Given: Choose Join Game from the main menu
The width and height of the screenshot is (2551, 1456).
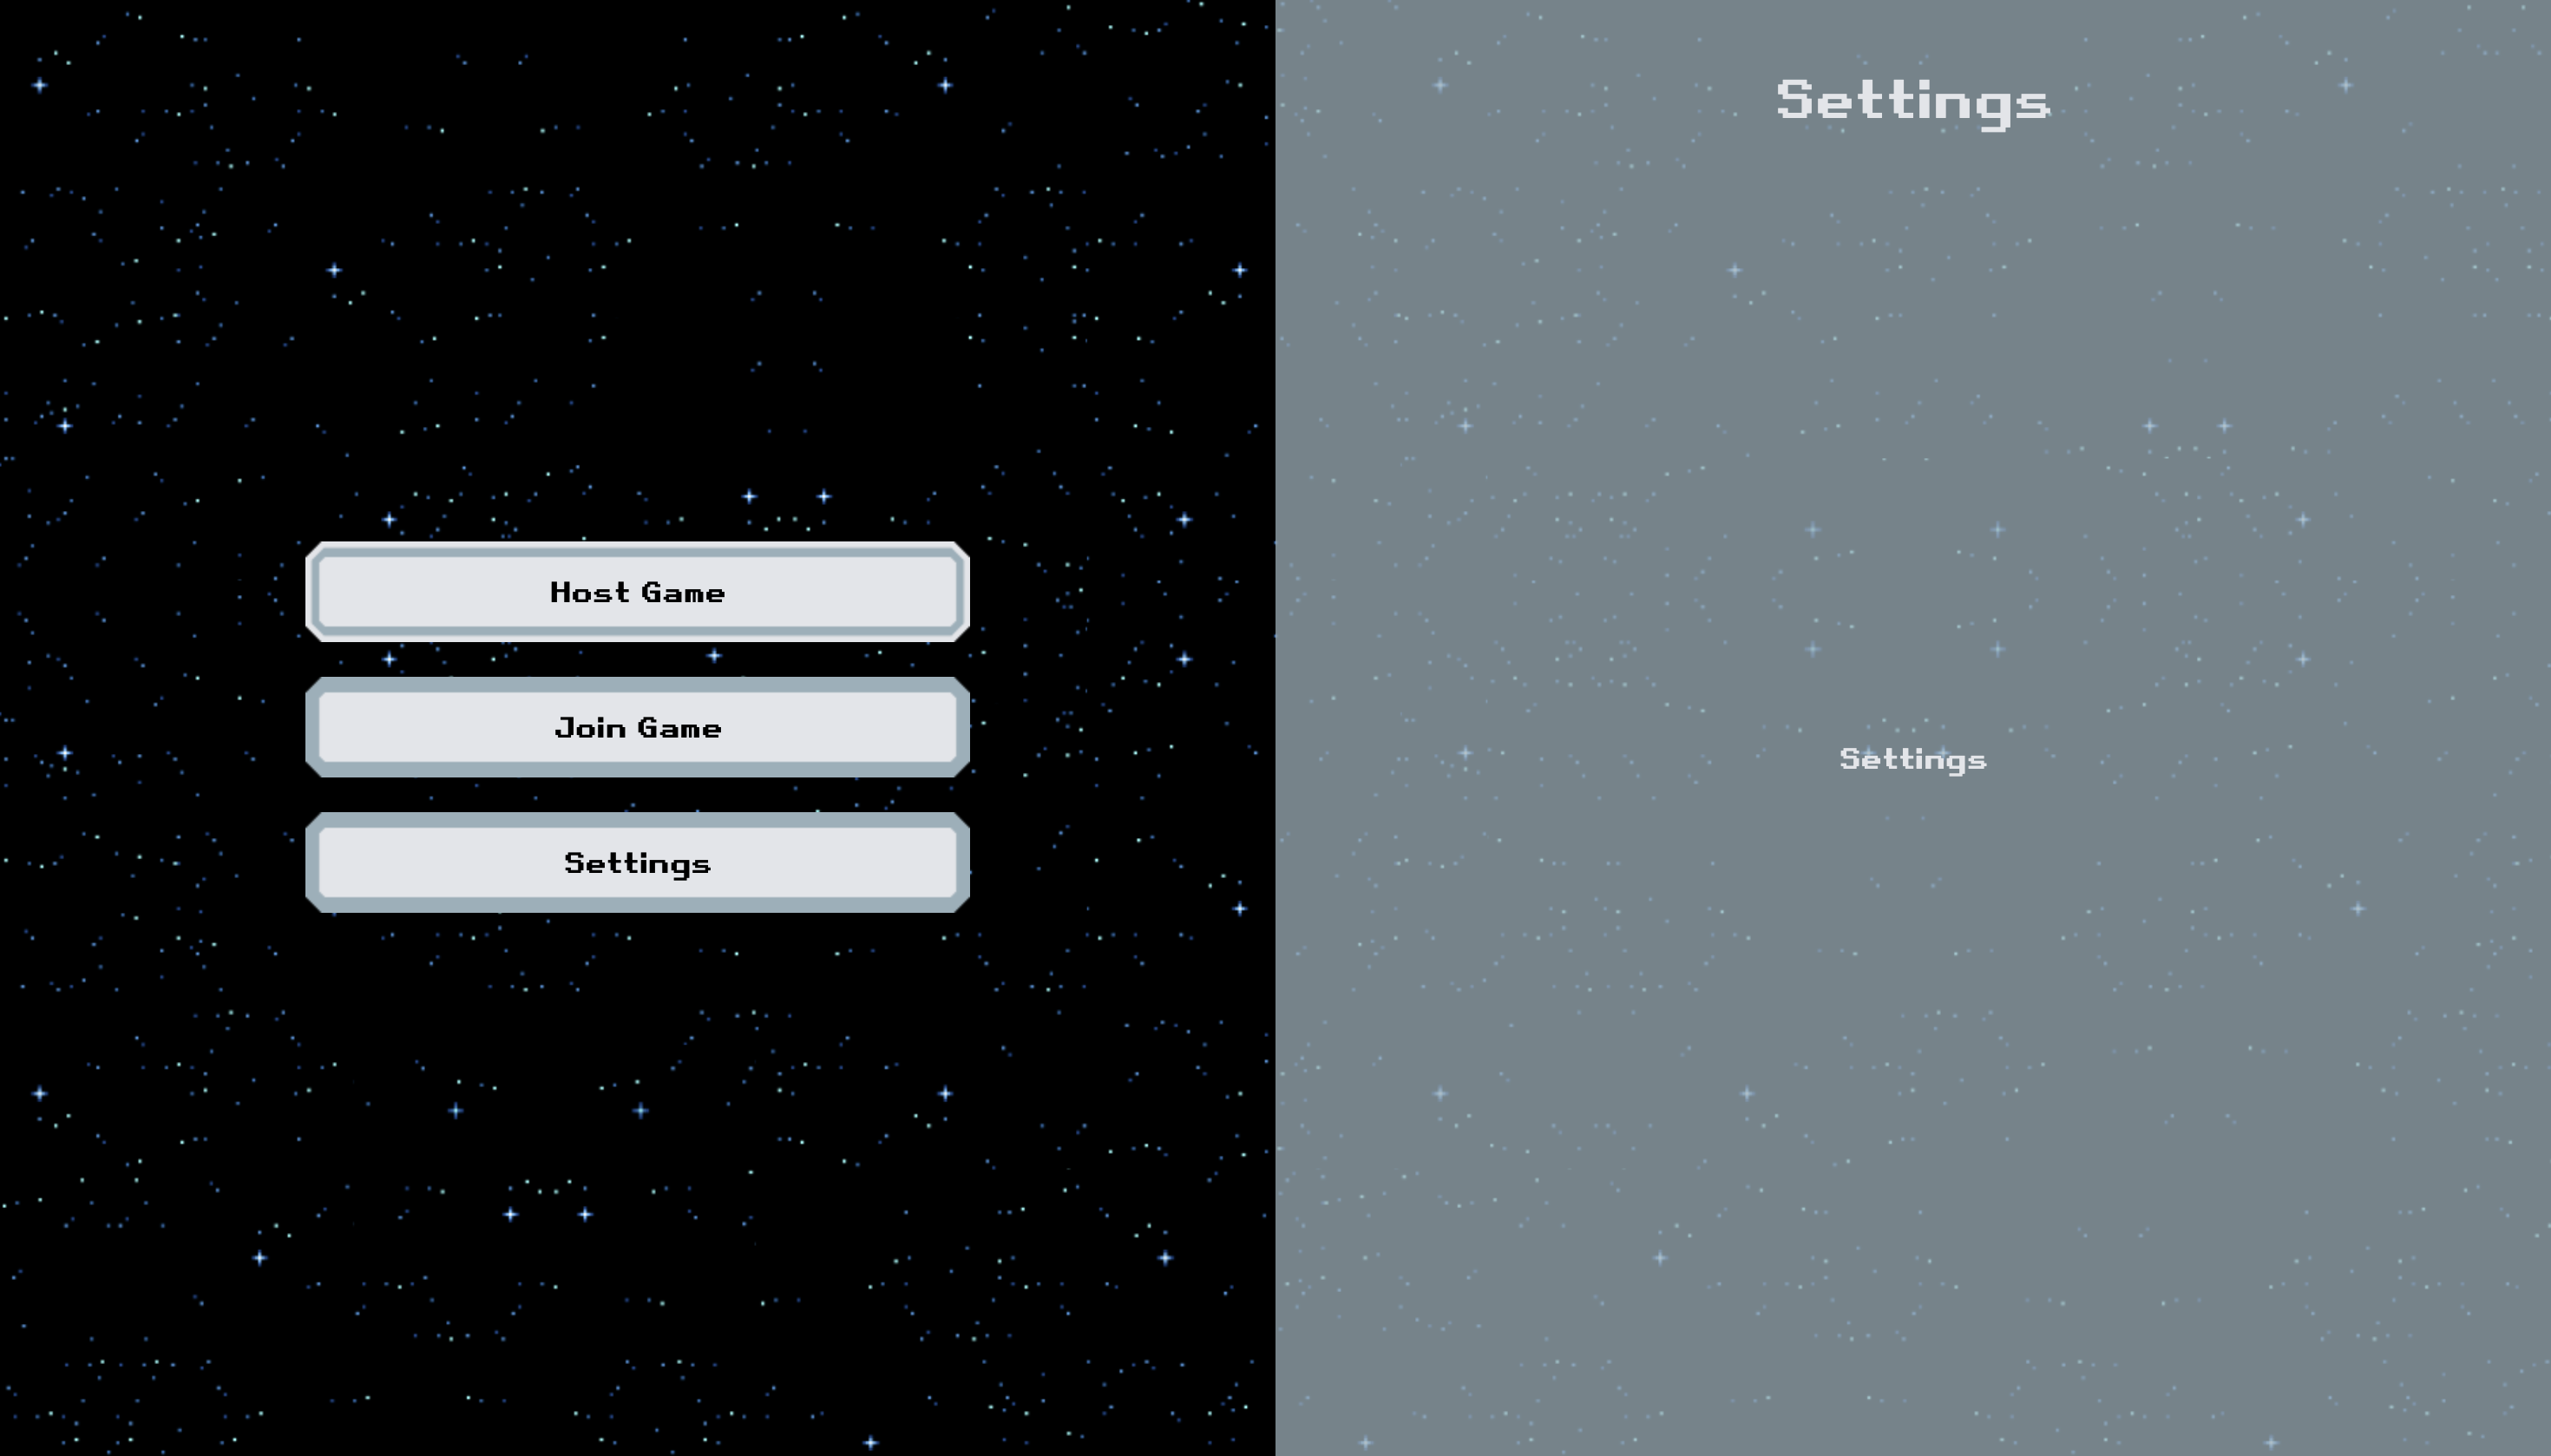Looking at the screenshot, I should [636, 727].
